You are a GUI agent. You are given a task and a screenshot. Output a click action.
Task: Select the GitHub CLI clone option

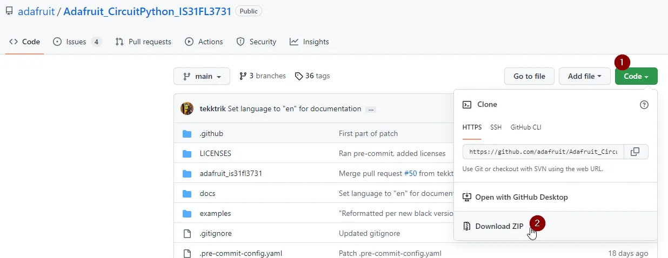click(x=525, y=127)
